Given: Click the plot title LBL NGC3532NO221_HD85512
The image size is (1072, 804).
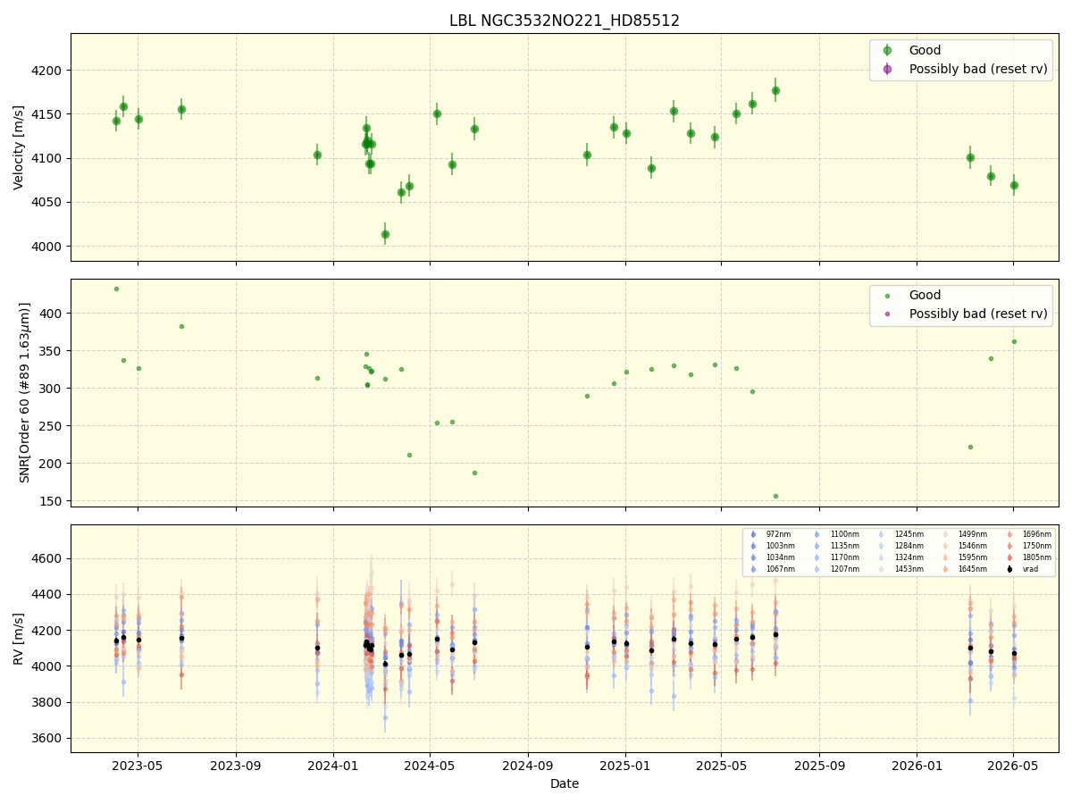Looking at the screenshot, I should [565, 21].
